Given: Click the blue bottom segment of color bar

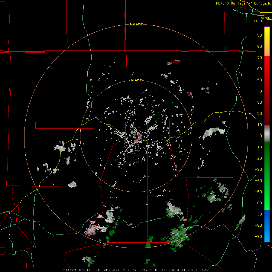Looking at the screenshot, I should point(267,226).
